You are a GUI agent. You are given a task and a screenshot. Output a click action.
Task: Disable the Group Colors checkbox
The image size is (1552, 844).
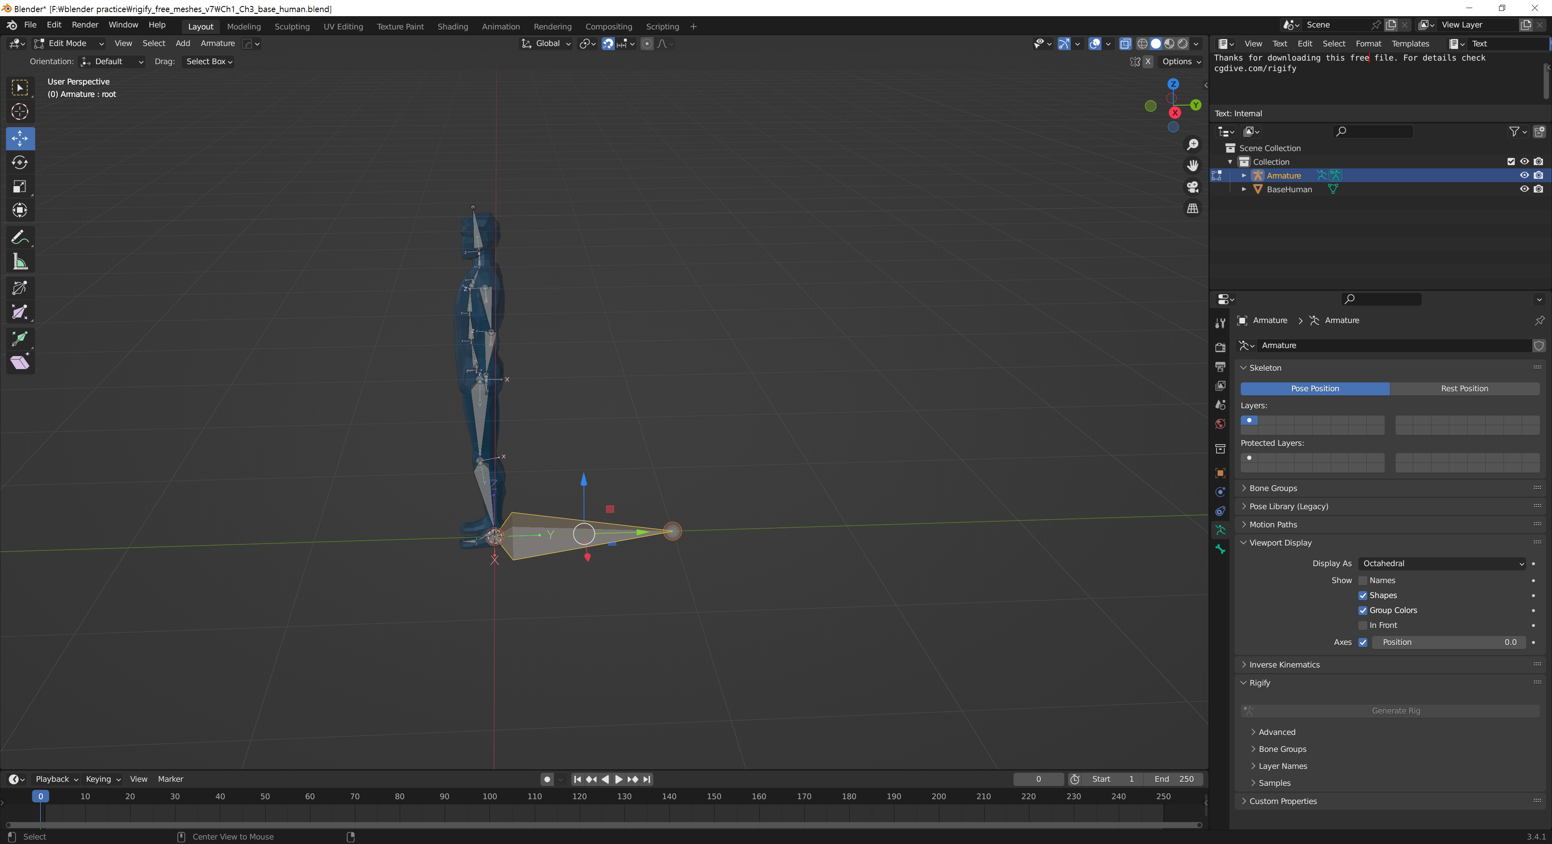(x=1363, y=611)
